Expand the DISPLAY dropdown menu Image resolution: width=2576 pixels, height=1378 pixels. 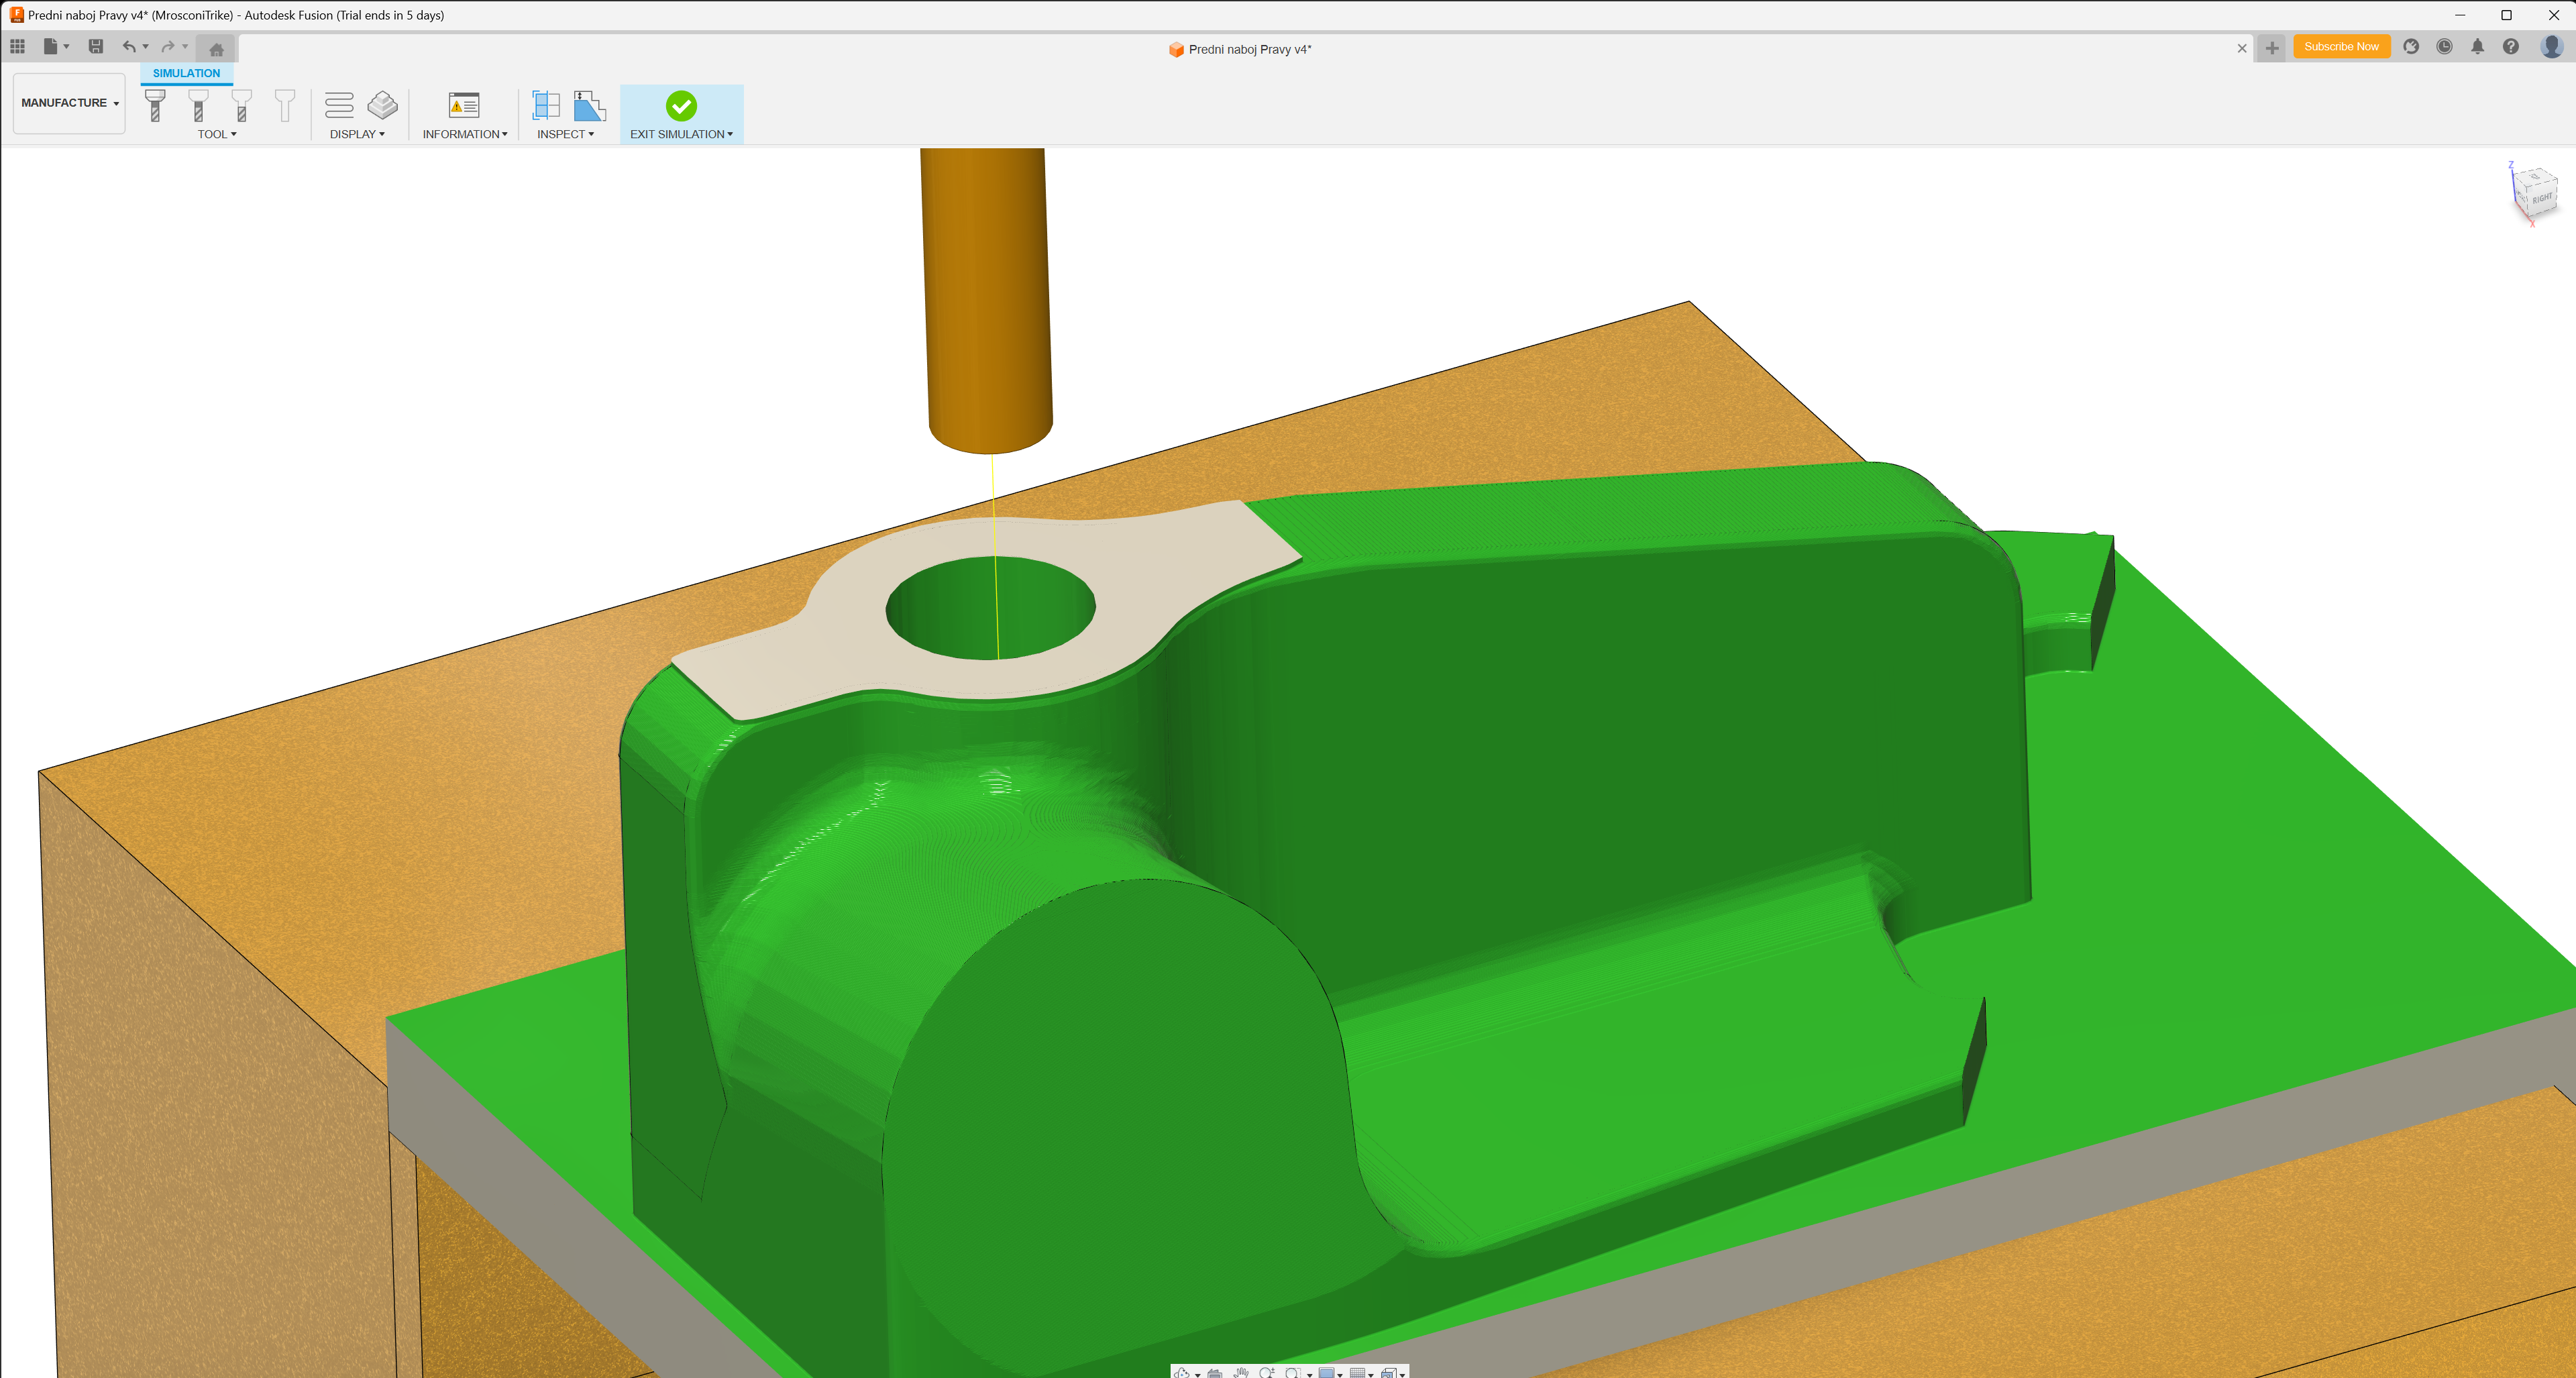[x=357, y=134]
